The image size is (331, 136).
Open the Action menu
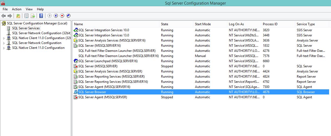pyautogui.click(x=17, y=9)
